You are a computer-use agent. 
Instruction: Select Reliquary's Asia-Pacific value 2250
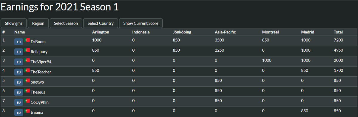(x=219, y=50)
